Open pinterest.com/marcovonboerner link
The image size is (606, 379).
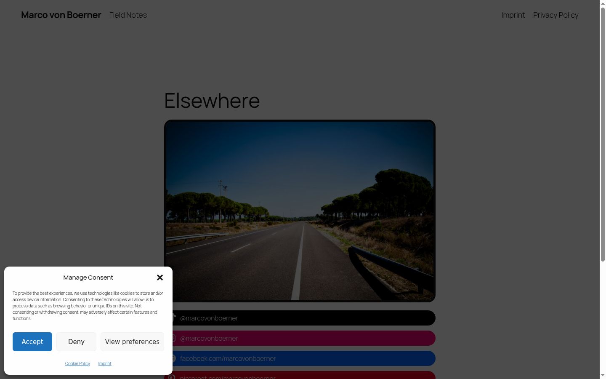pos(300,375)
